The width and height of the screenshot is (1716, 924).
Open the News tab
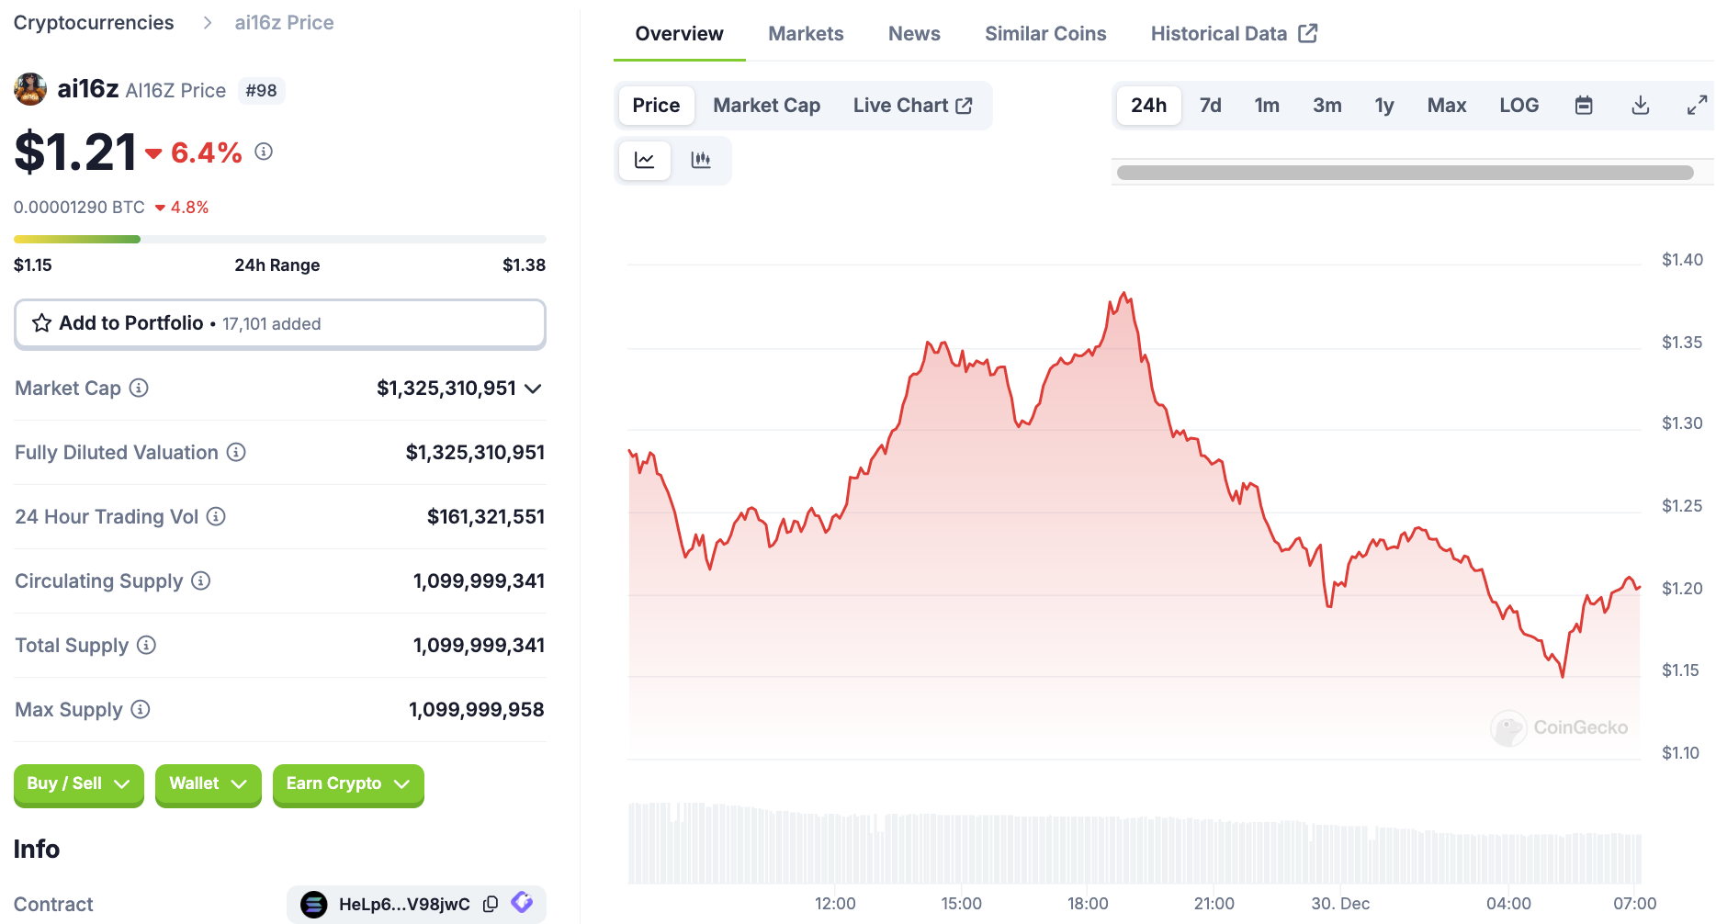(x=914, y=34)
